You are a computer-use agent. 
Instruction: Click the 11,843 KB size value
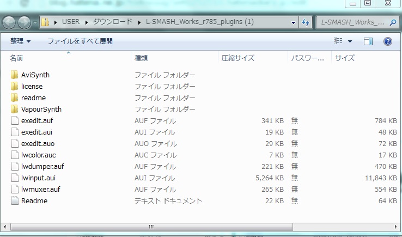tap(381, 178)
